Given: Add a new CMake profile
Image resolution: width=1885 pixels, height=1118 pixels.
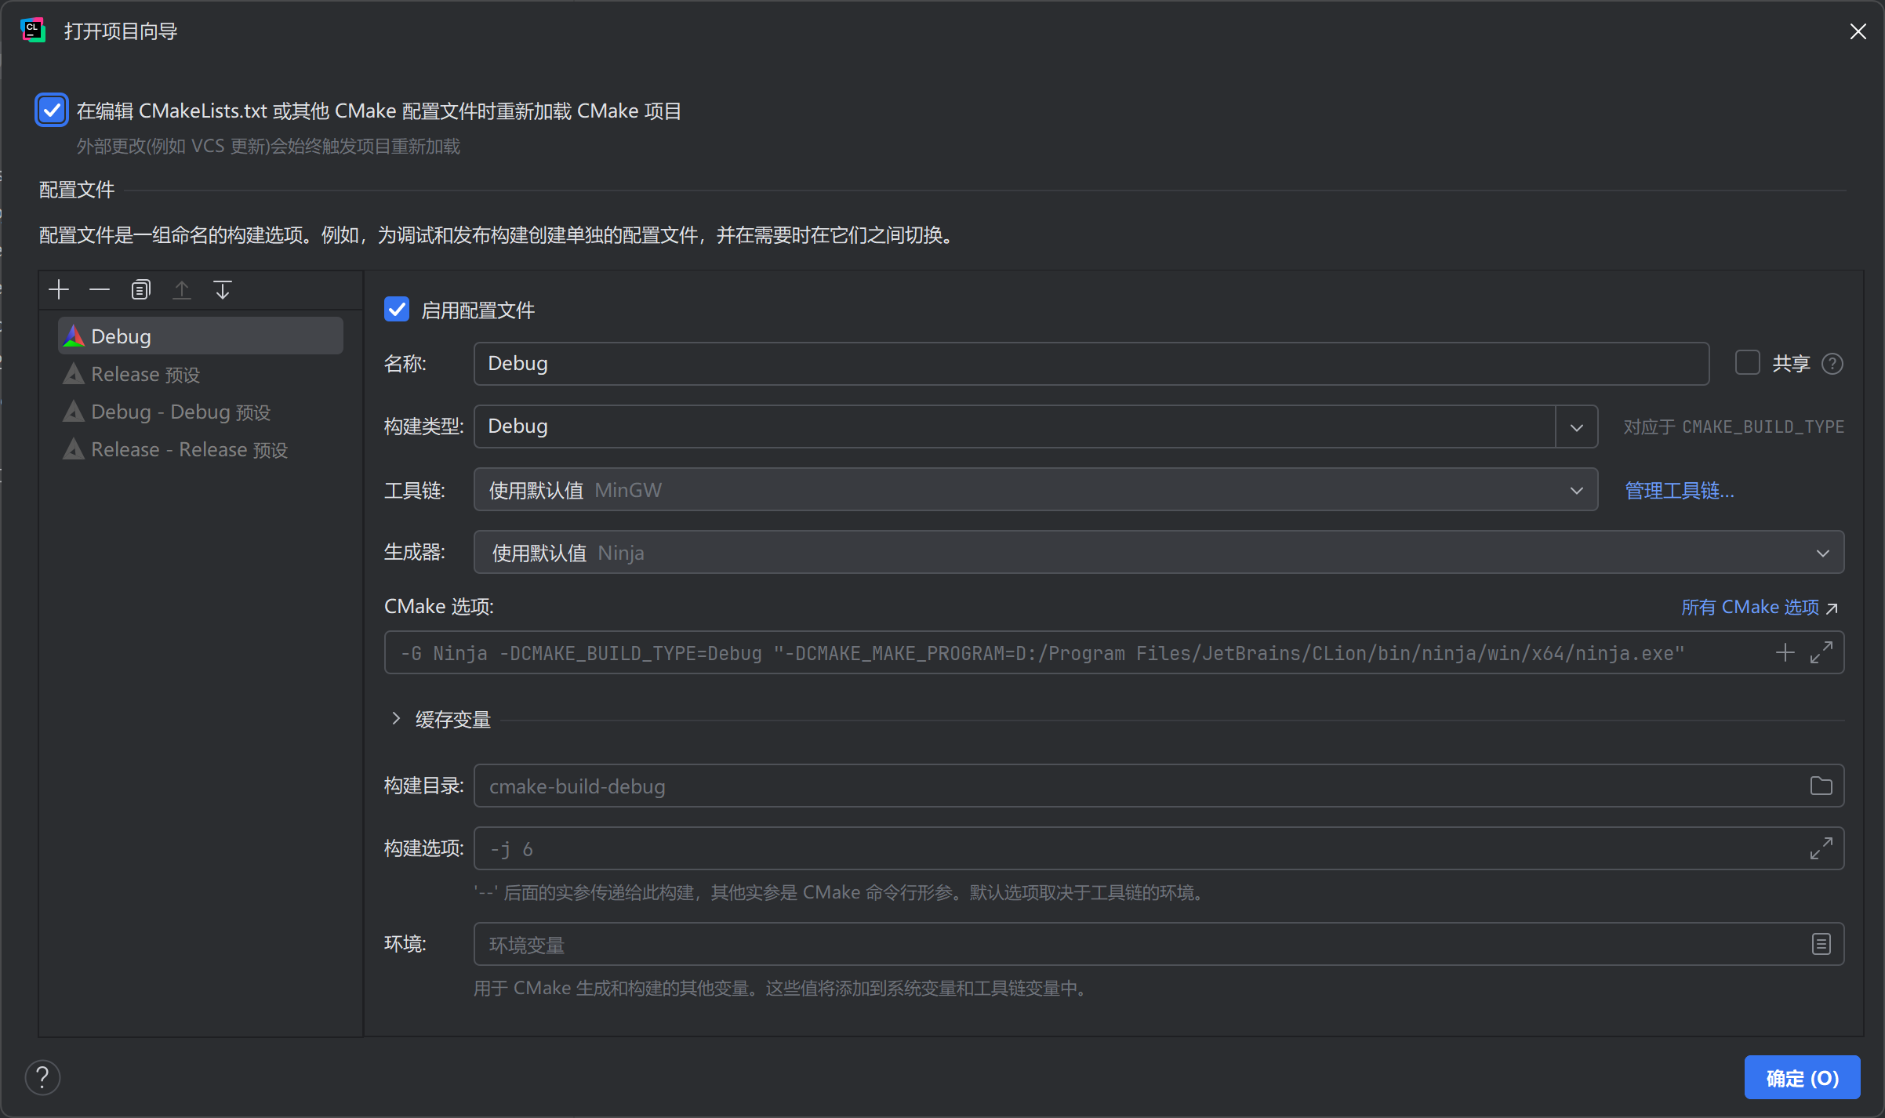Looking at the screenshot, I should point(59,290).
